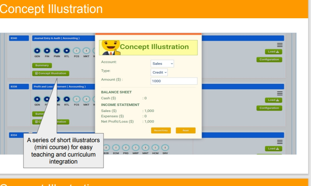The image size is (311, 186).
Task: Click the FCS module circle in Journal Entry row
Action: (77, 50)
